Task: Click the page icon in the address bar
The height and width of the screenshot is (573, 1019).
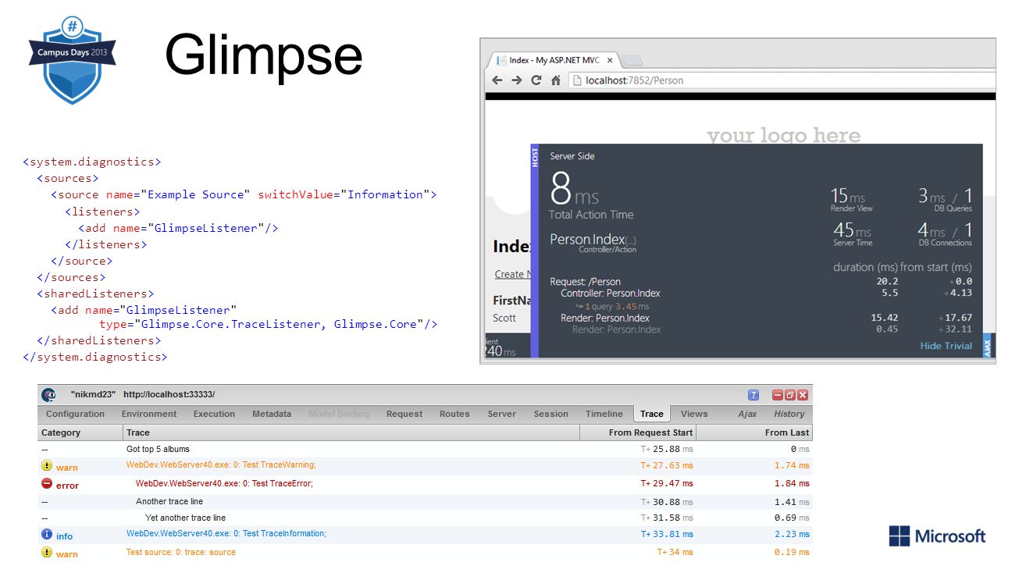Action: 577,80
